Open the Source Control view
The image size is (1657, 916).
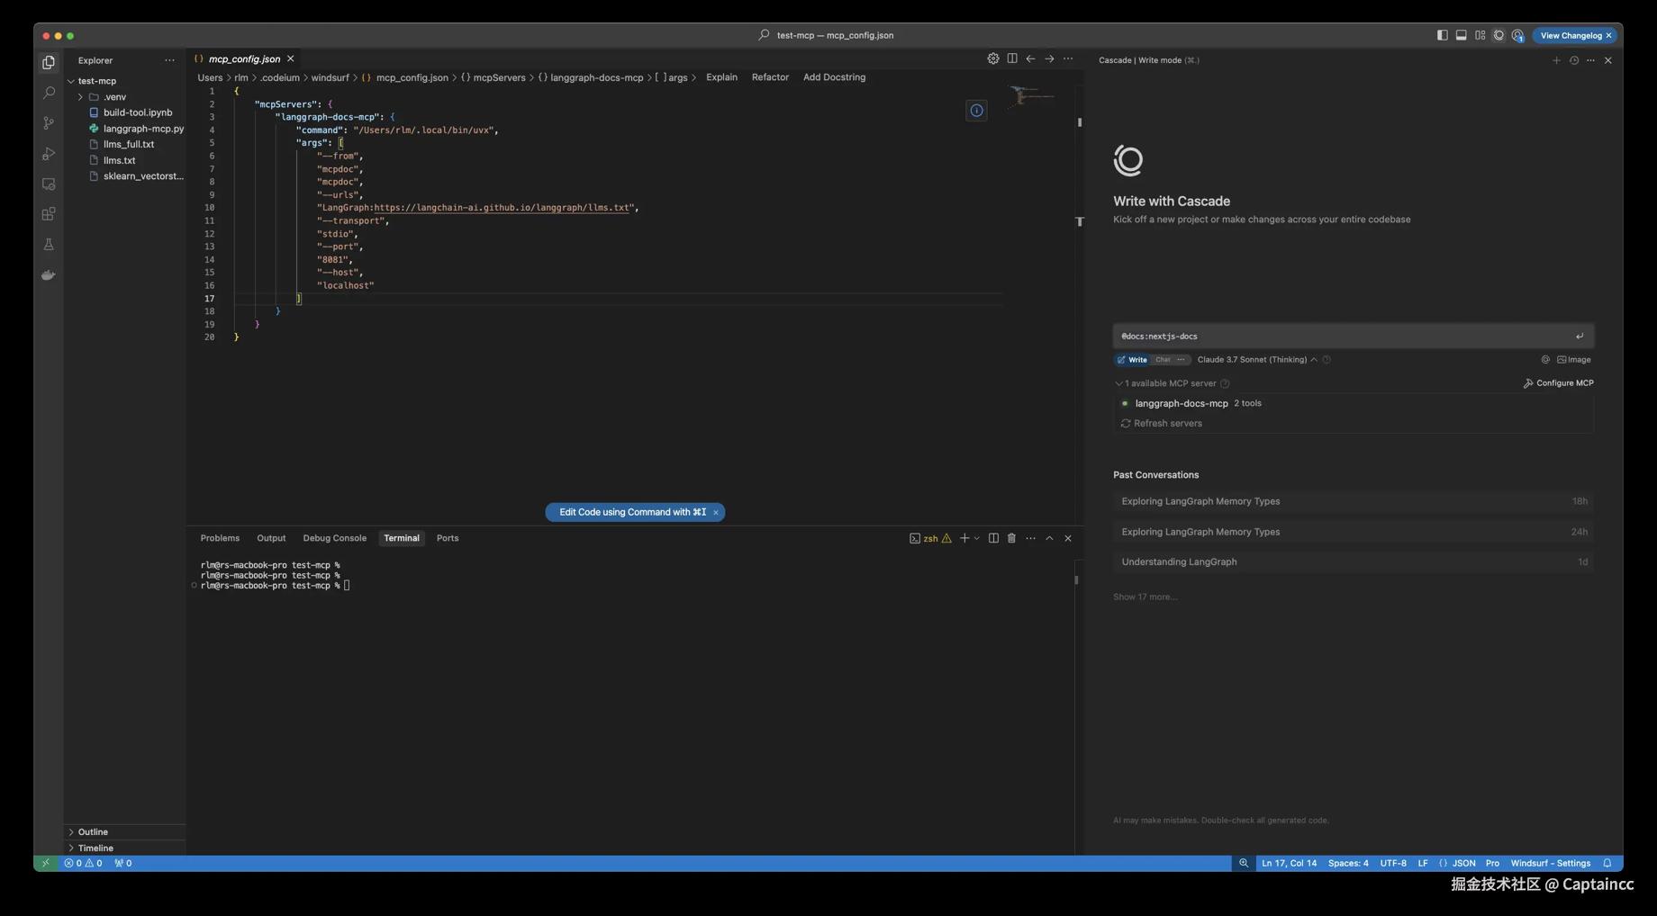[49, 123]
